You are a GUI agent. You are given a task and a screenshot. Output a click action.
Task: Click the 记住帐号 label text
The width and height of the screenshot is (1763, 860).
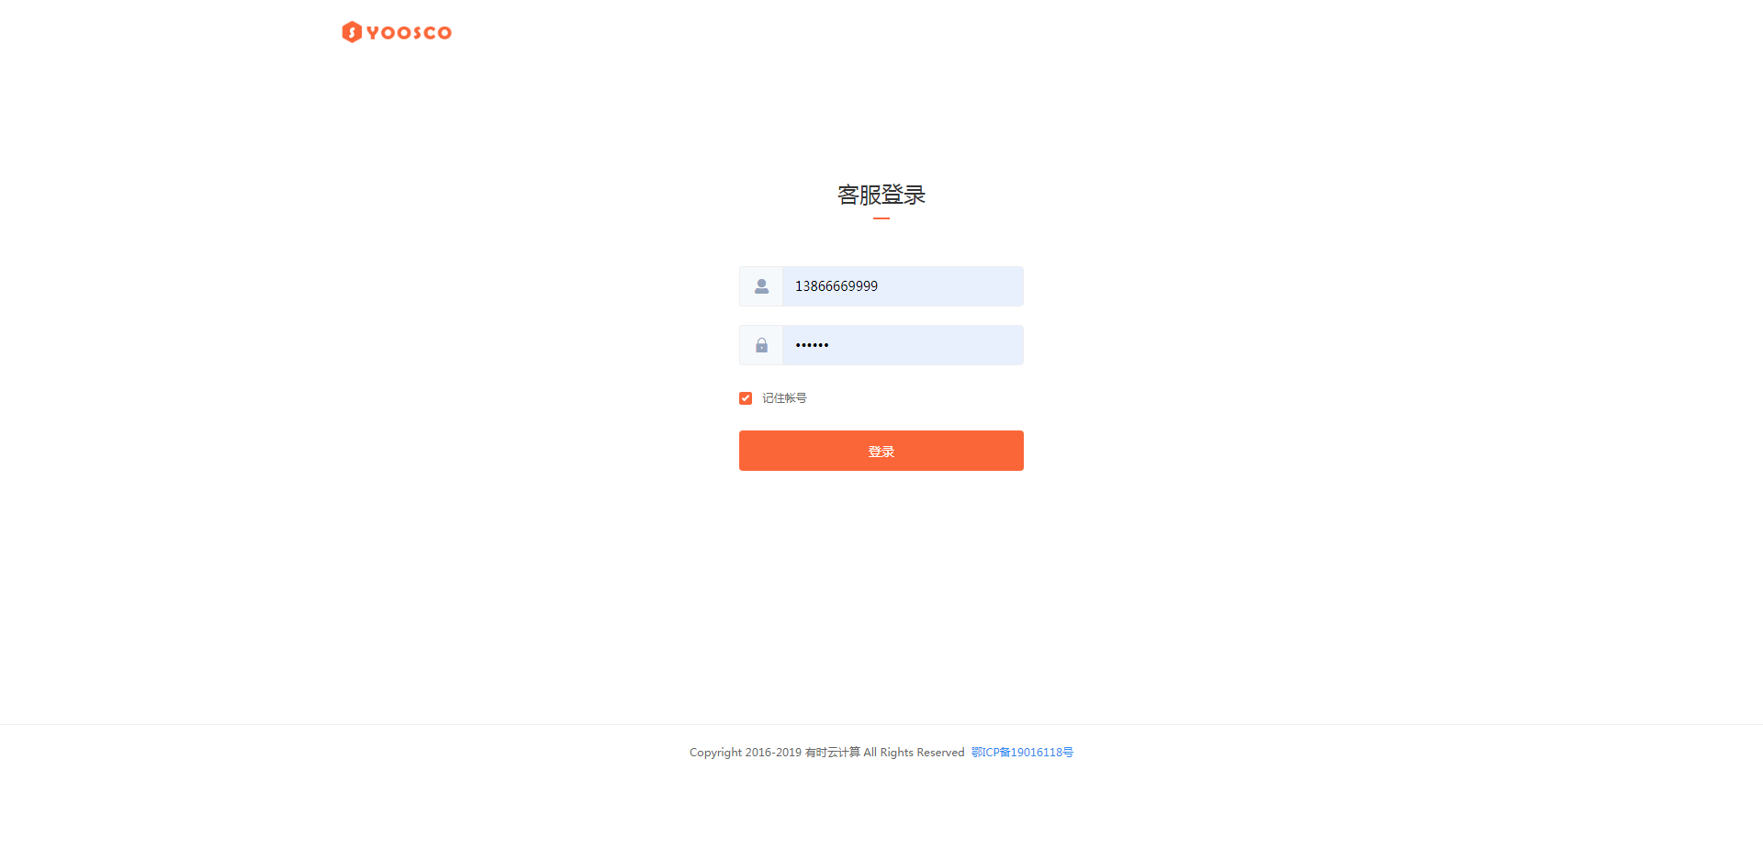pyautogui.click(x=784, y=398)
